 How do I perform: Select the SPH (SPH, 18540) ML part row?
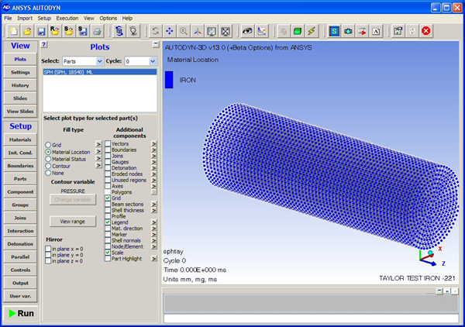[x=100, y=72]
